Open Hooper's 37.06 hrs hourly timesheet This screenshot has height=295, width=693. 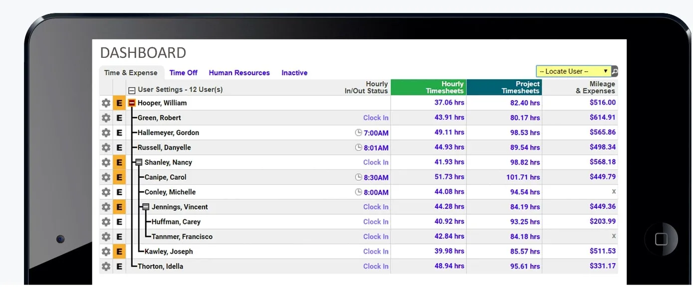pos(449,103)
